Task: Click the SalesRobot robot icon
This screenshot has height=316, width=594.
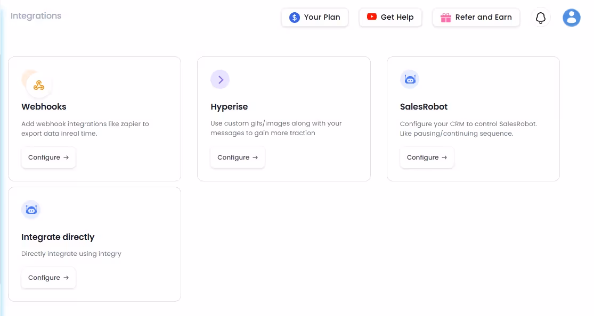Action: pyautogui.click(x=409, y=79)
